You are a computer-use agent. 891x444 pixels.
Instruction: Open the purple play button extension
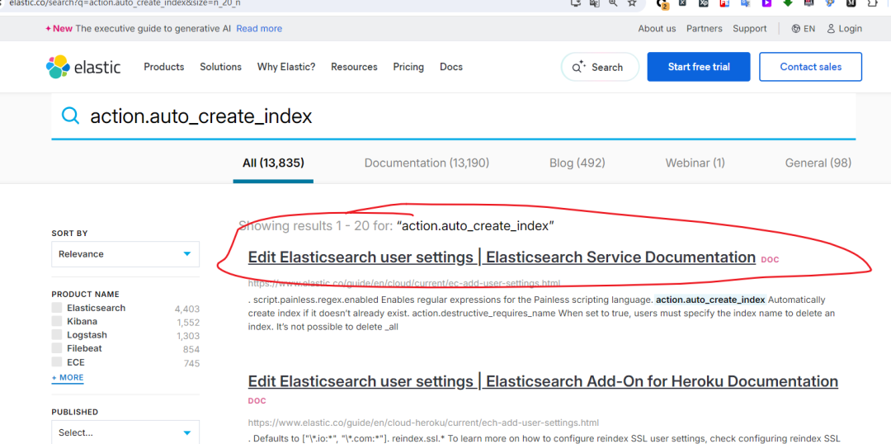766,2
